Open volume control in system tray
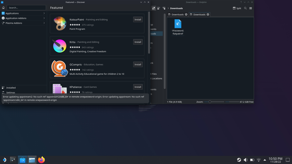The height and width of the screenshot is (164, 292). (246, 160)
